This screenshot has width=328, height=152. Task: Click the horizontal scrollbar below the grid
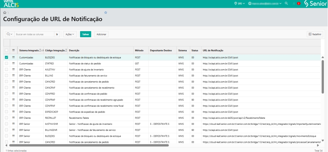click(x=87, y=145)
